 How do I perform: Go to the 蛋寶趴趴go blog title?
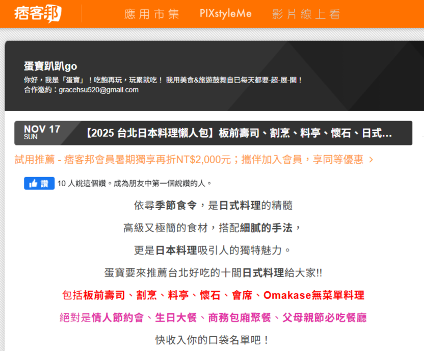(50, 66)
